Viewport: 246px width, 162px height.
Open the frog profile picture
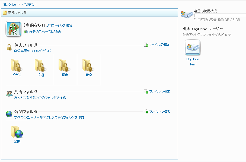tap(13, 29)
